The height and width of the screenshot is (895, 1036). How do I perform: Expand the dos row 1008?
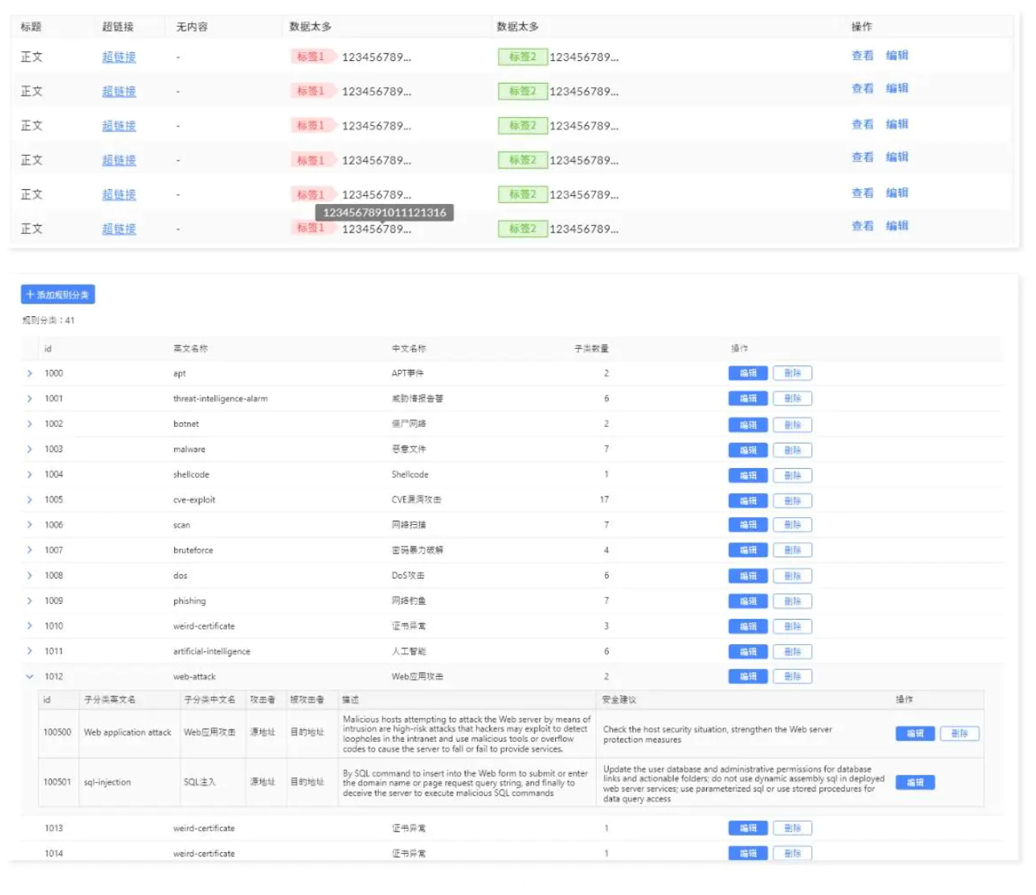tap(29, 576)
